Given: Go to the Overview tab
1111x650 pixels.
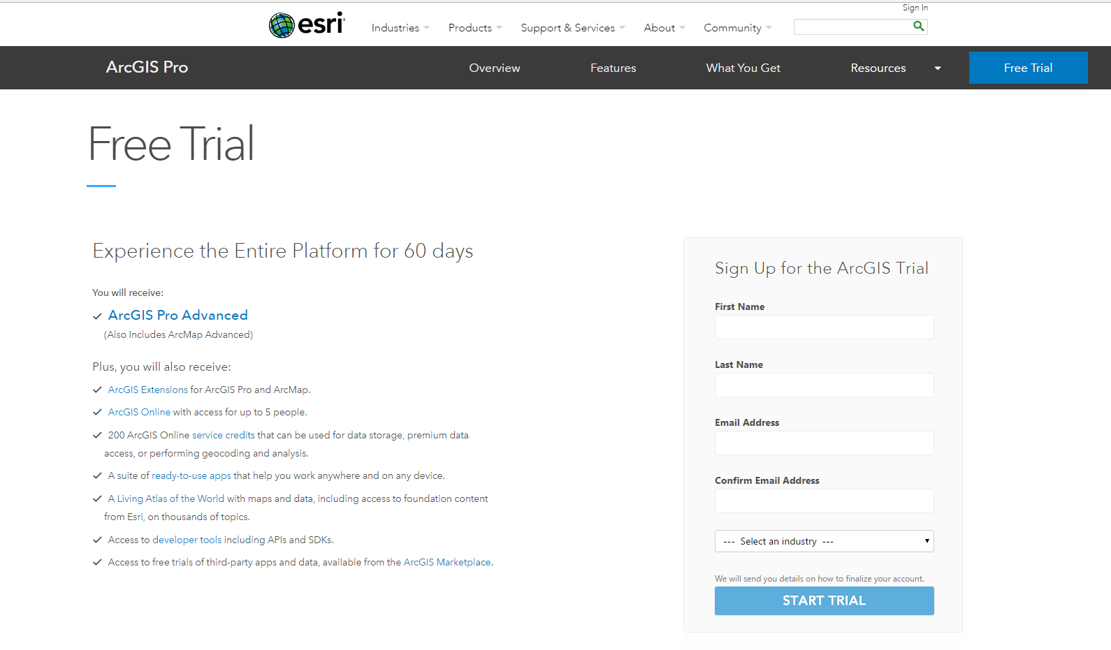Looking at the screenshot, I should 495,68.
